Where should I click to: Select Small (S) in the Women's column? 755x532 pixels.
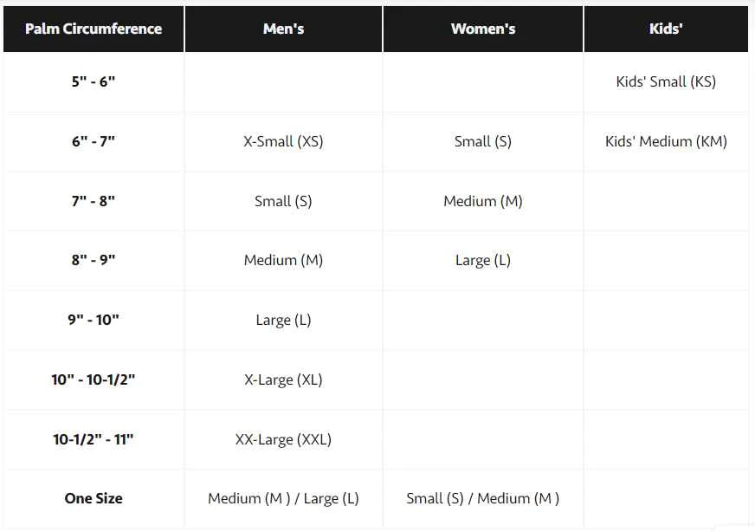[483, 141]
